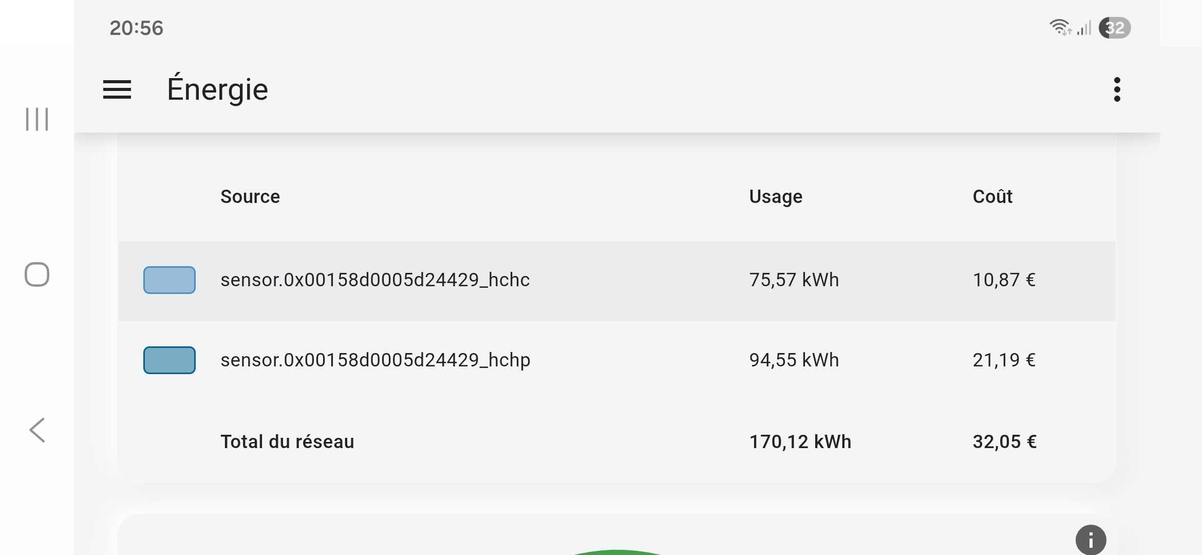Click the Usage column header
The width and height of the screenshot is (1202, 555).
pyautogui.click(x=776, y=197)
